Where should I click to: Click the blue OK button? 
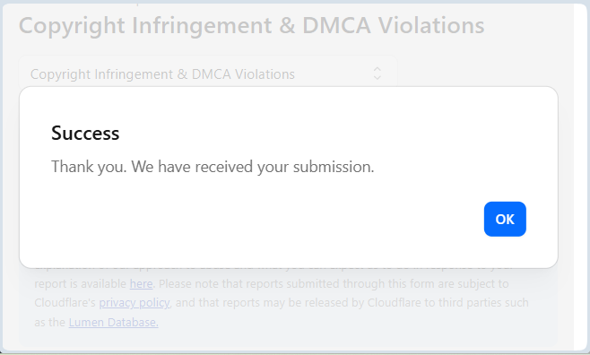[505, 219]
